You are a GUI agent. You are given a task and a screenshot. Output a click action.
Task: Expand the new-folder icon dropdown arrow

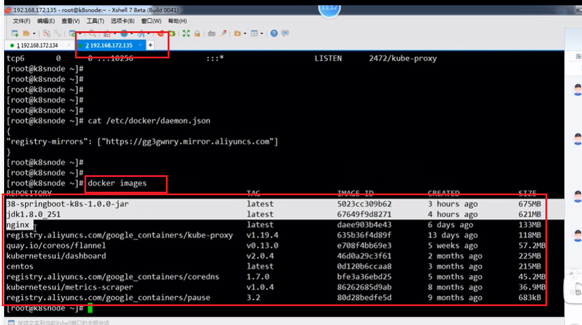click(245, 34)
